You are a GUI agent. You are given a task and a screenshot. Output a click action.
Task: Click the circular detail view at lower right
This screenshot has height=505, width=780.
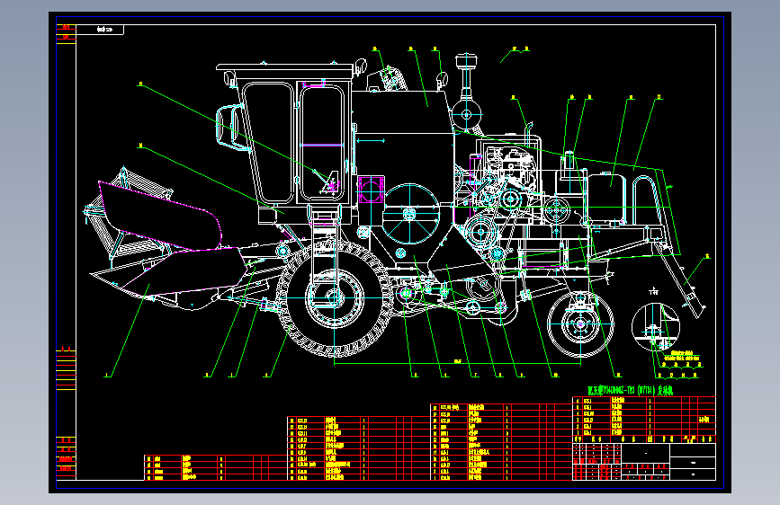coord(655,326)
